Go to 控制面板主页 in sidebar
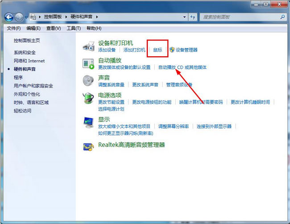 27,41
